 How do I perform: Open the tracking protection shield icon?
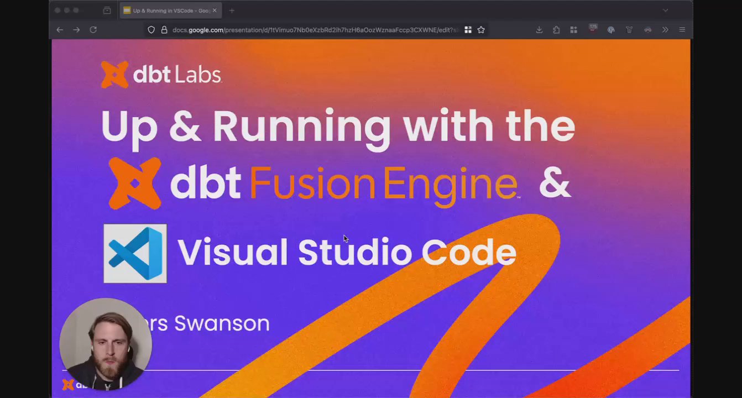point(151,30)
